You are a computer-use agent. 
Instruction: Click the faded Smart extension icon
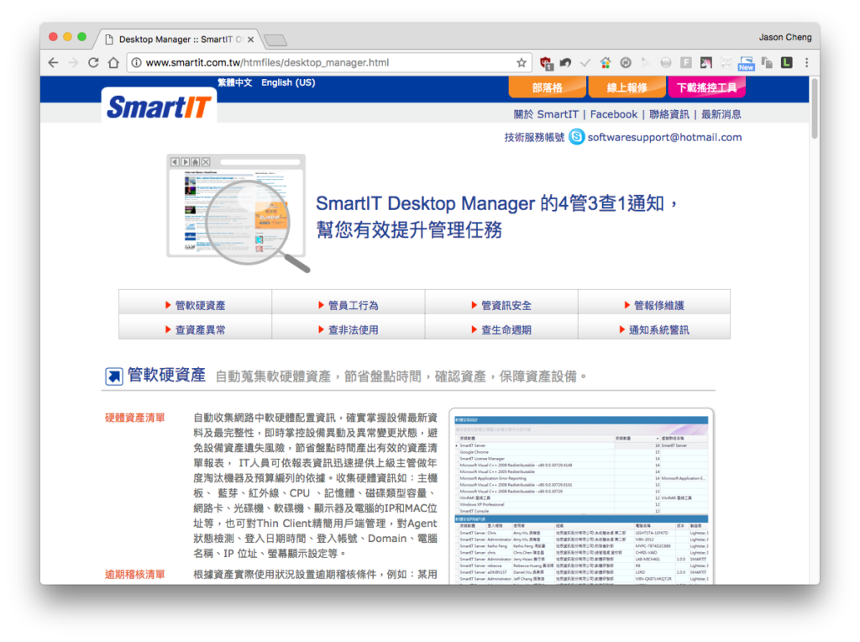click(726, 62)
